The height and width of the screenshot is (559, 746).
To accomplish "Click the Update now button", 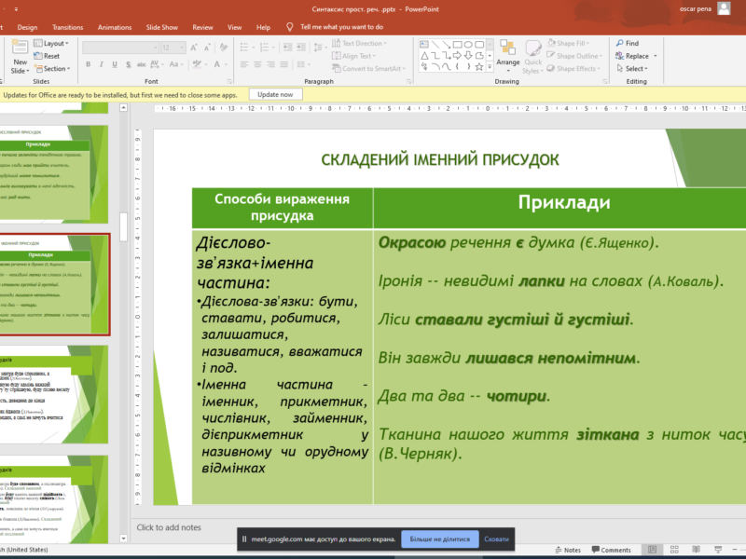I will (275, 94).
